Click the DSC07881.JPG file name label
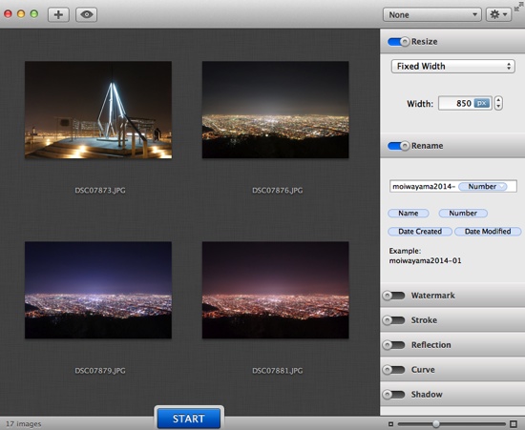The width and height of the screenshot is (525, 430). click(x=277, y=371)
